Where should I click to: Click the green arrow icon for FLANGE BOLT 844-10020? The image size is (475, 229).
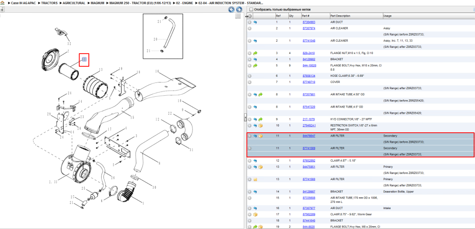click(x=255, y=65)
